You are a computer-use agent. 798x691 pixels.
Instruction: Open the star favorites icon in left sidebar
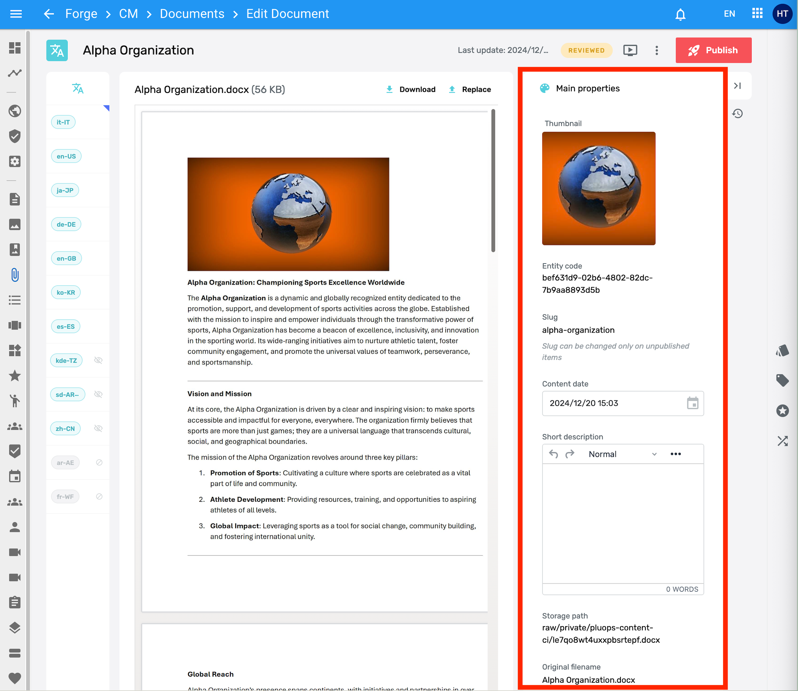pyautogui.click(x=15, y=376)
